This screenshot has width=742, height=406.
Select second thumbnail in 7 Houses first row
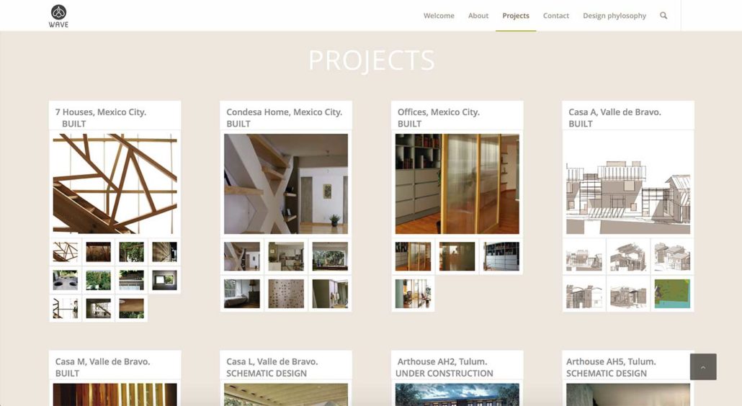click(x=99, y=252)
